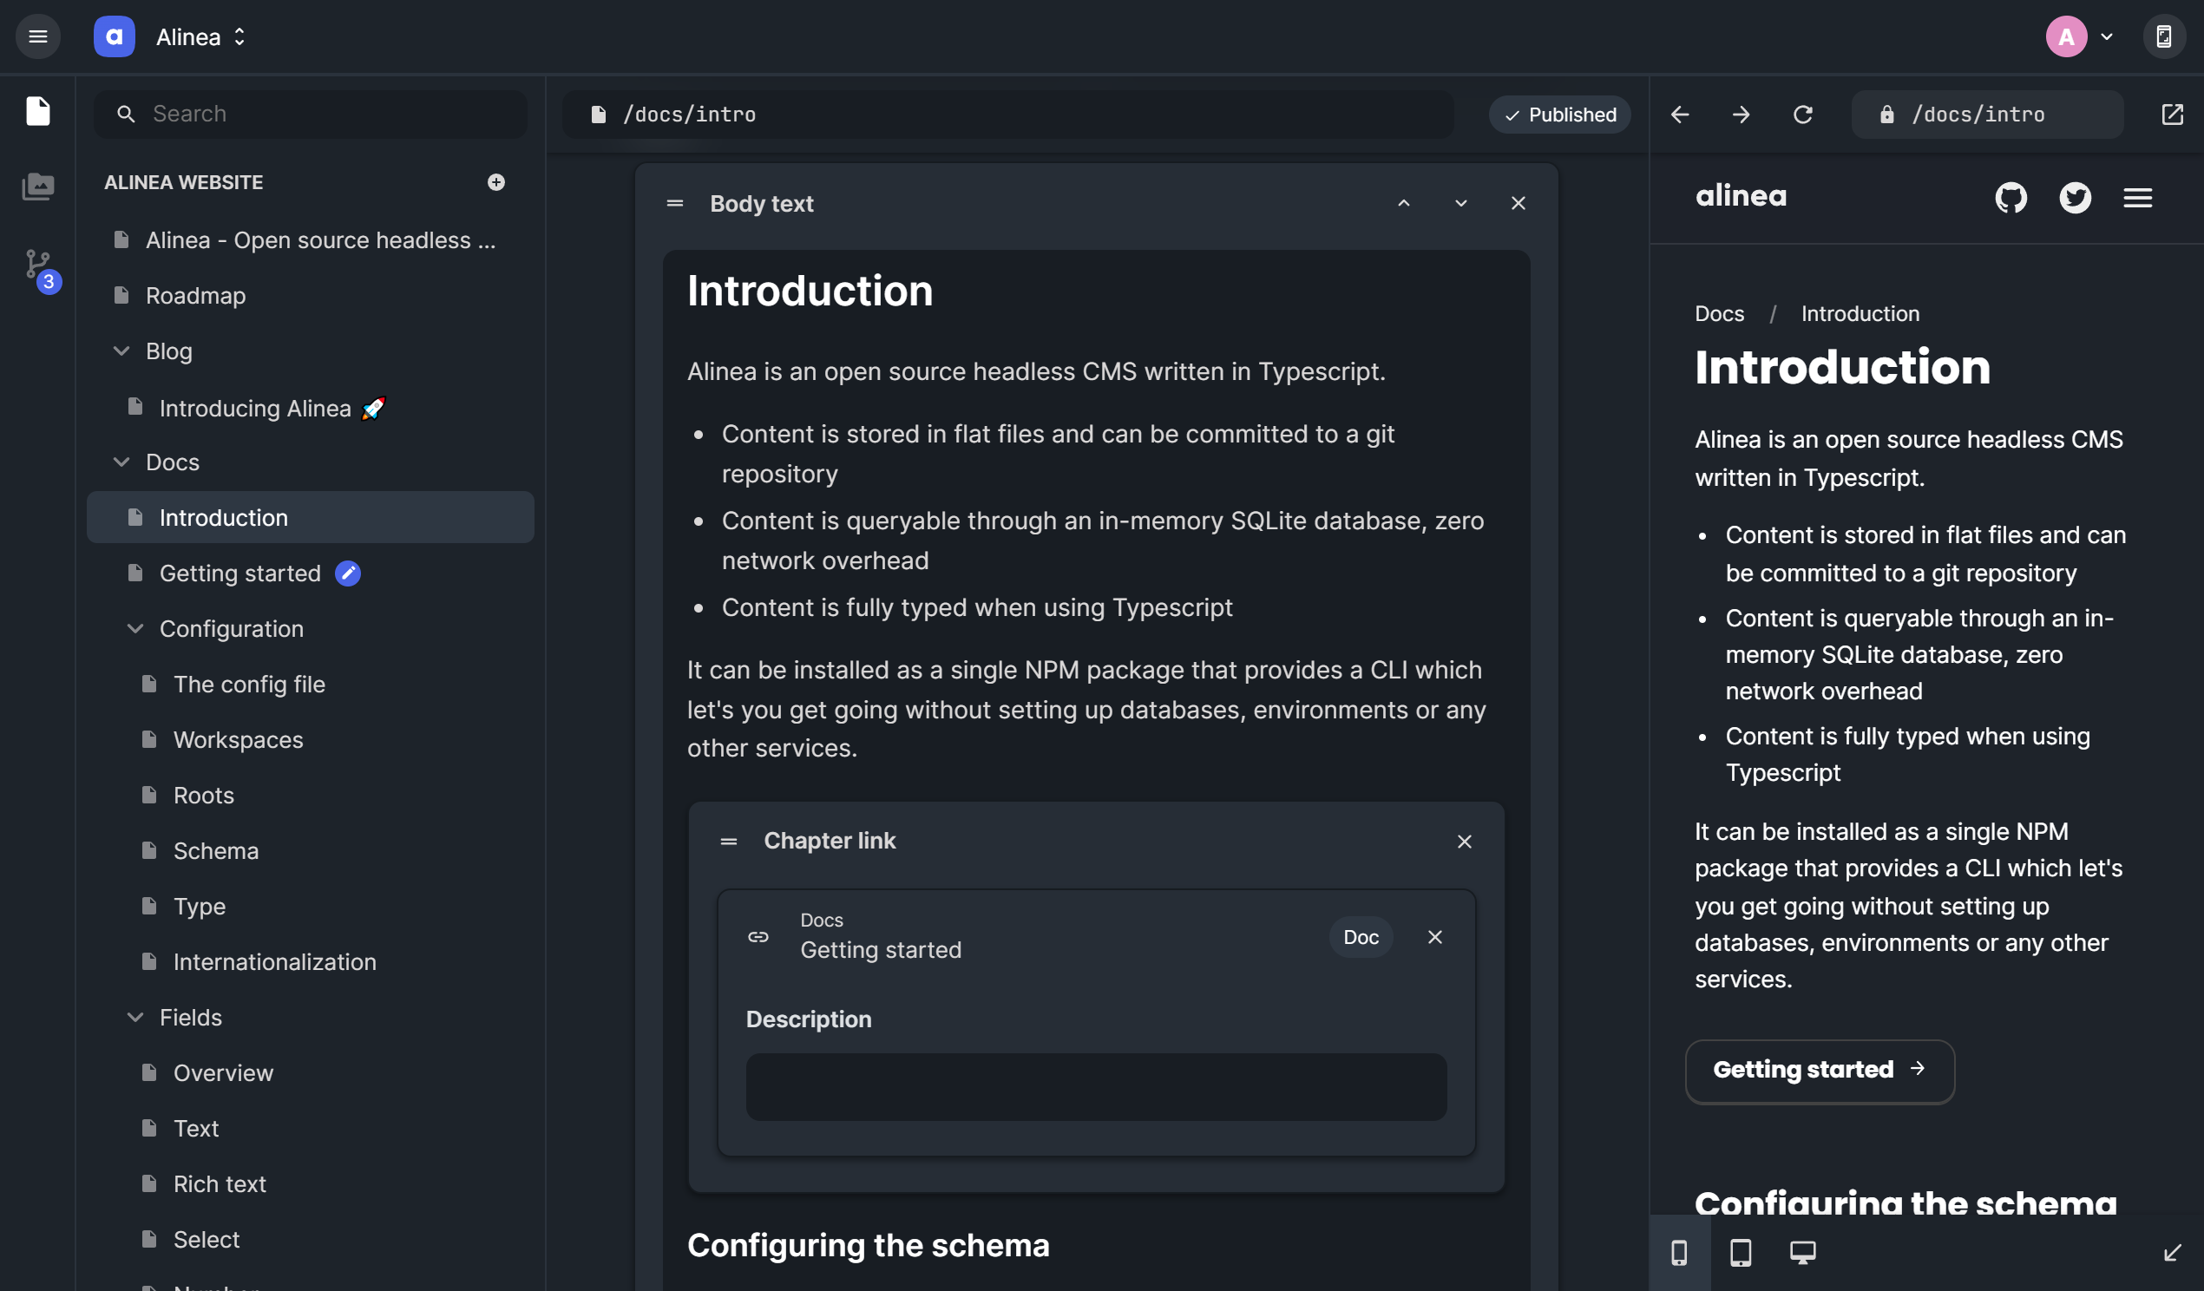
Task: Open Introducing Alinea blog post
Action: (x=311, y=409)
